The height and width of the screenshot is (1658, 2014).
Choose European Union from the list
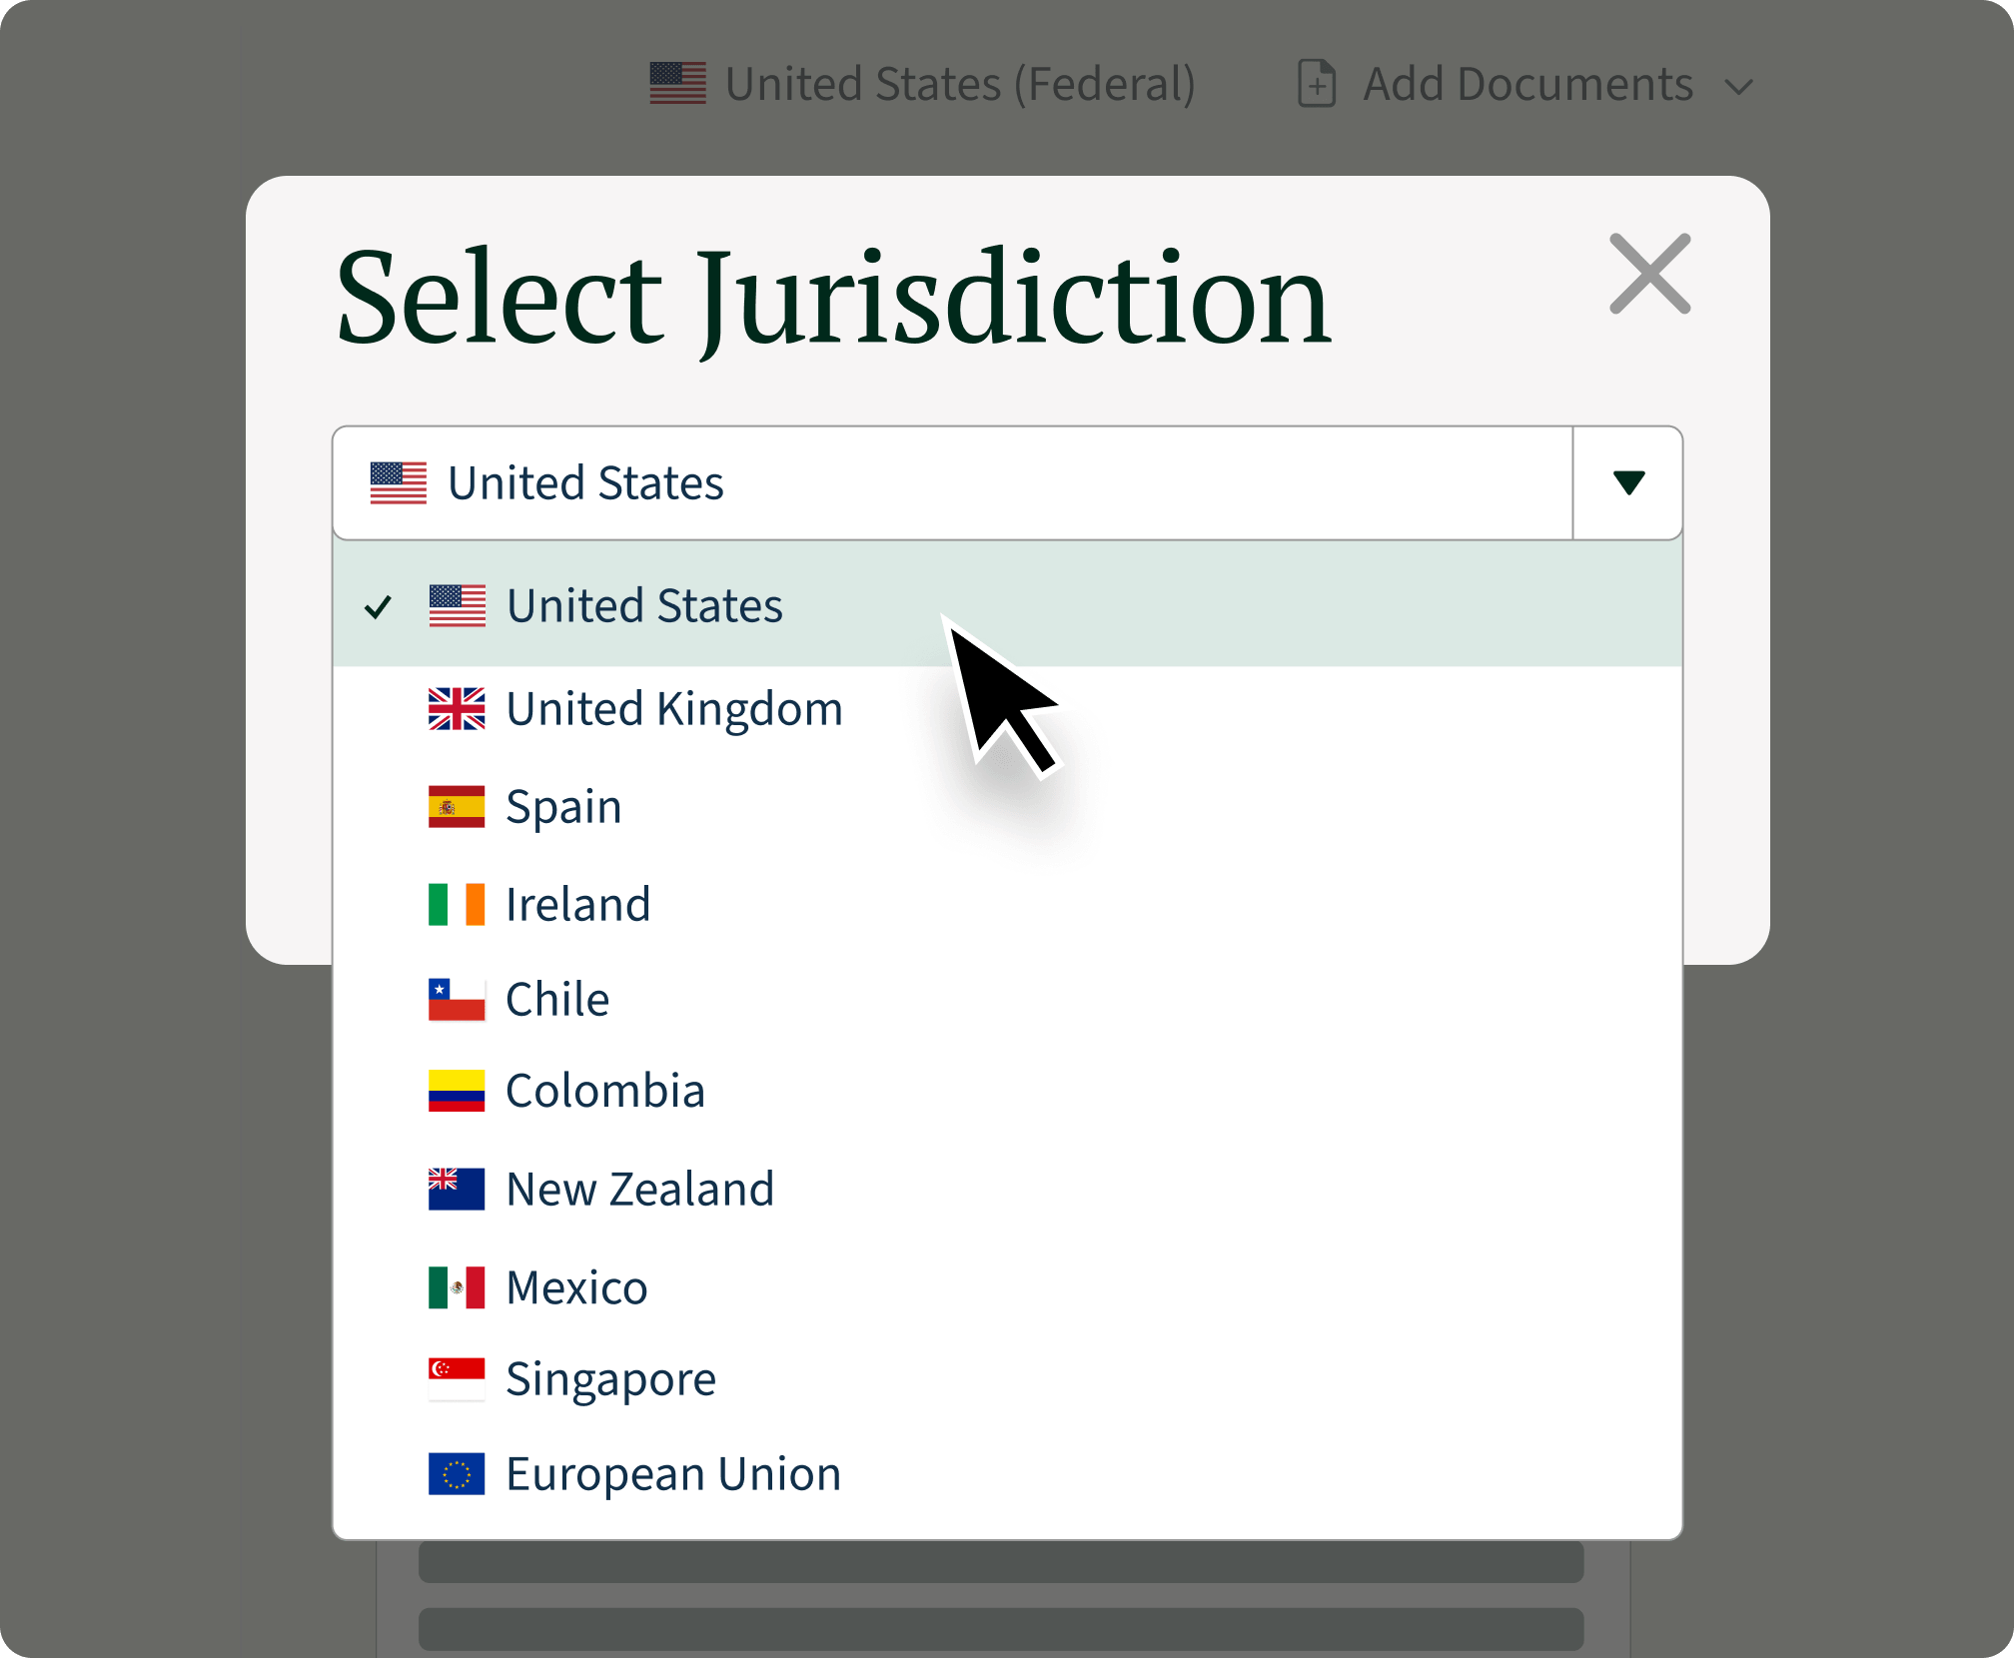tap(673, 1474)
